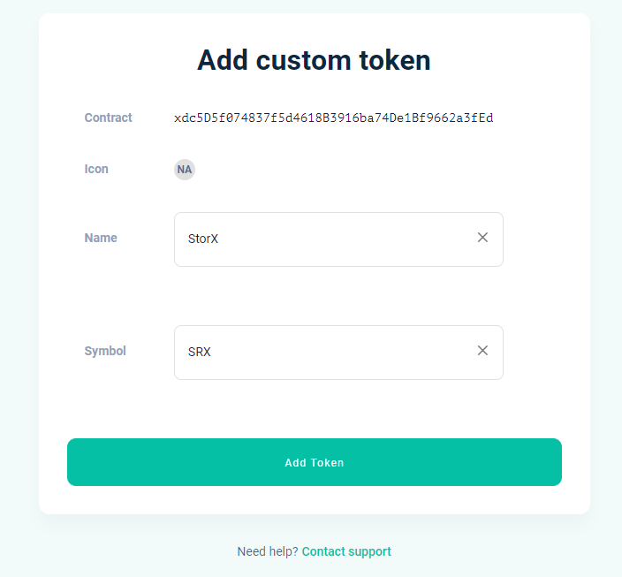The height and width of the screenshot is (577, 622).
Task: Click the Need help? text
Action: [x=268, y=551]
